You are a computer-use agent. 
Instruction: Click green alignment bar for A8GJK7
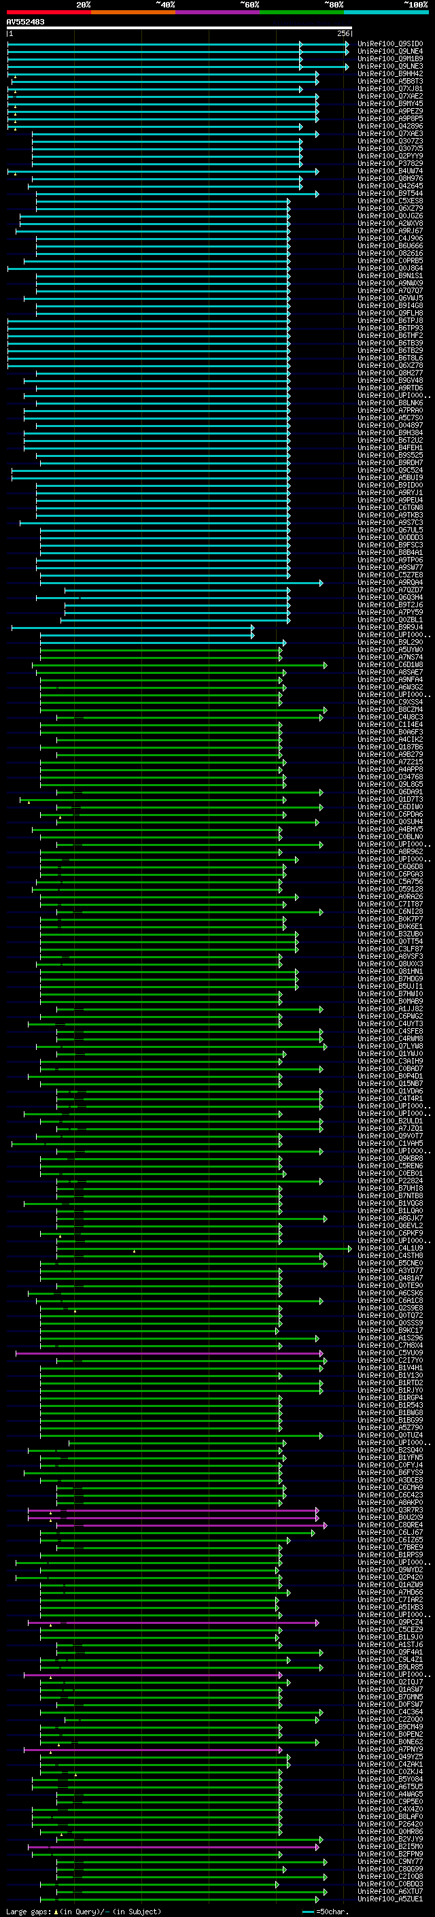(191, 1218)
